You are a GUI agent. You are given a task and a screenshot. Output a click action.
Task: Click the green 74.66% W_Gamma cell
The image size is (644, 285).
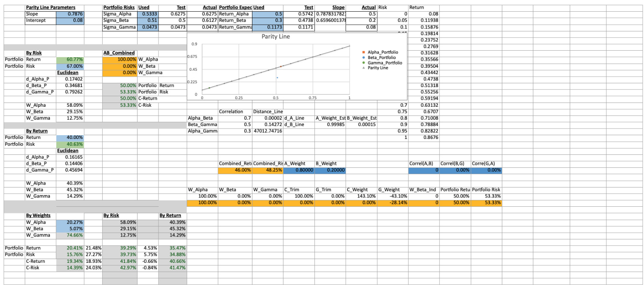(x=70, y=236)
